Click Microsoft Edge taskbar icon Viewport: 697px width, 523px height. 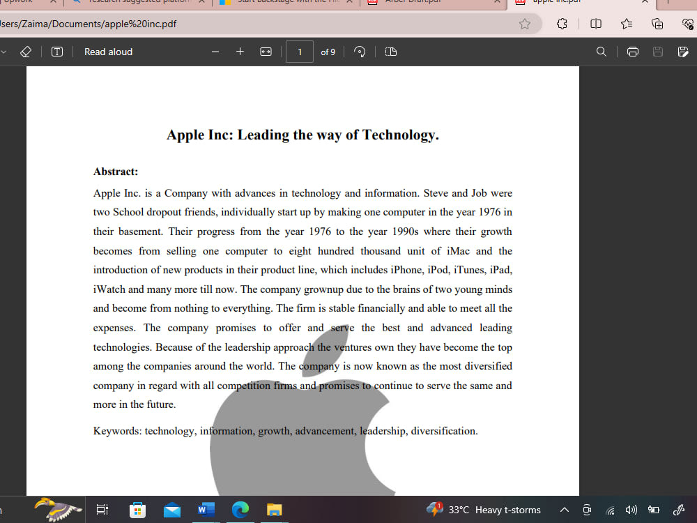point(240,510)
